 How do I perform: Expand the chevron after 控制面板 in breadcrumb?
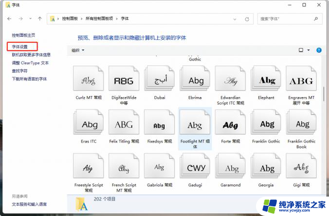(82, 19)
